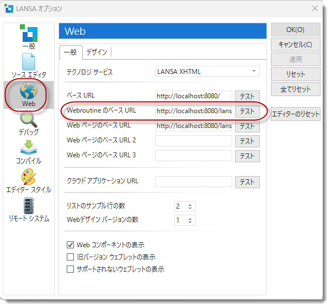Decrease Webデザイン バージョンの数 value
Screen dimensions: 331x308
[190, 222]
